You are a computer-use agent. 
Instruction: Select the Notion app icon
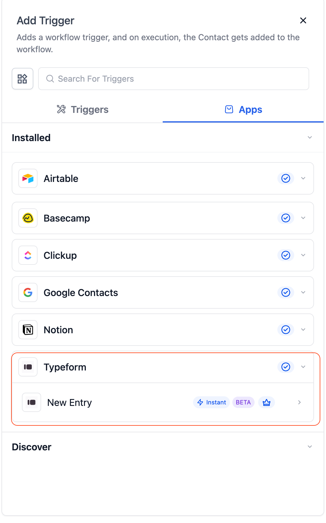tap(28, 330)
